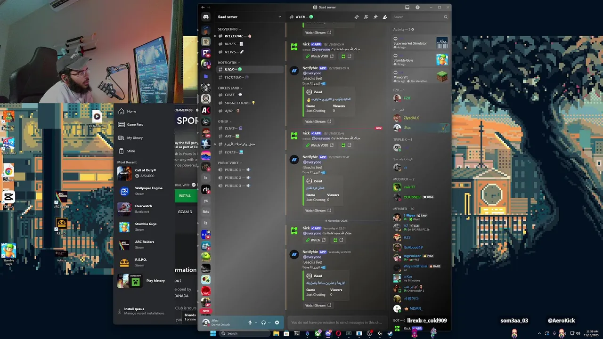603x339 pixels.
Task: Open Supermarket Simulator activity card
Action: pos(421,43)
